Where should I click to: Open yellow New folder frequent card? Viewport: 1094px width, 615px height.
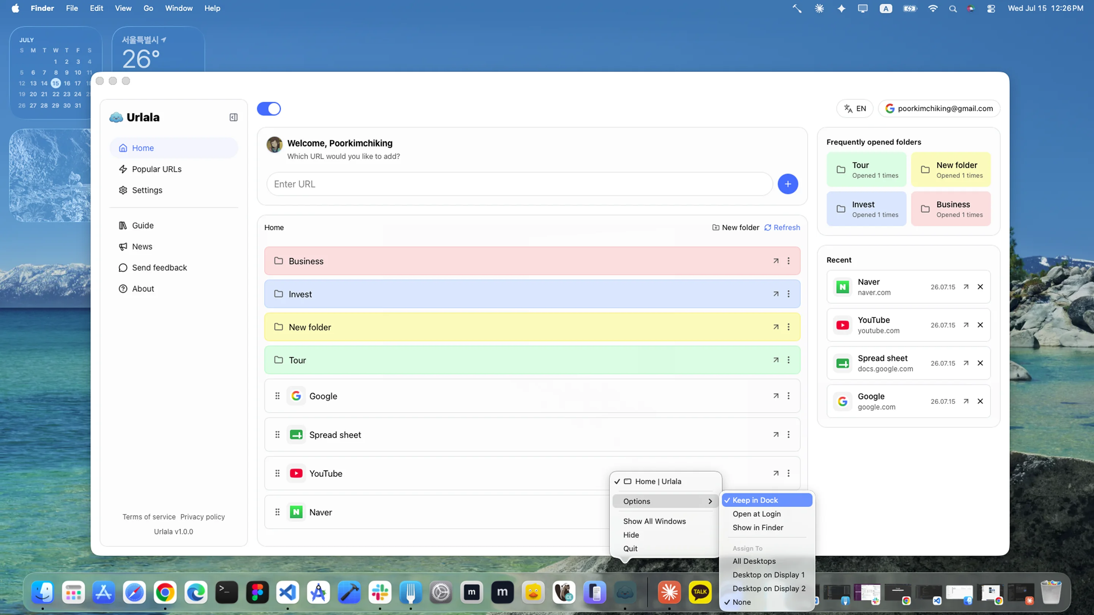click(x=951, y=170)
